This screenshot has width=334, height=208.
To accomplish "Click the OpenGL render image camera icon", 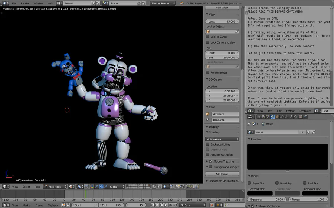I will [x=177, y=187].
